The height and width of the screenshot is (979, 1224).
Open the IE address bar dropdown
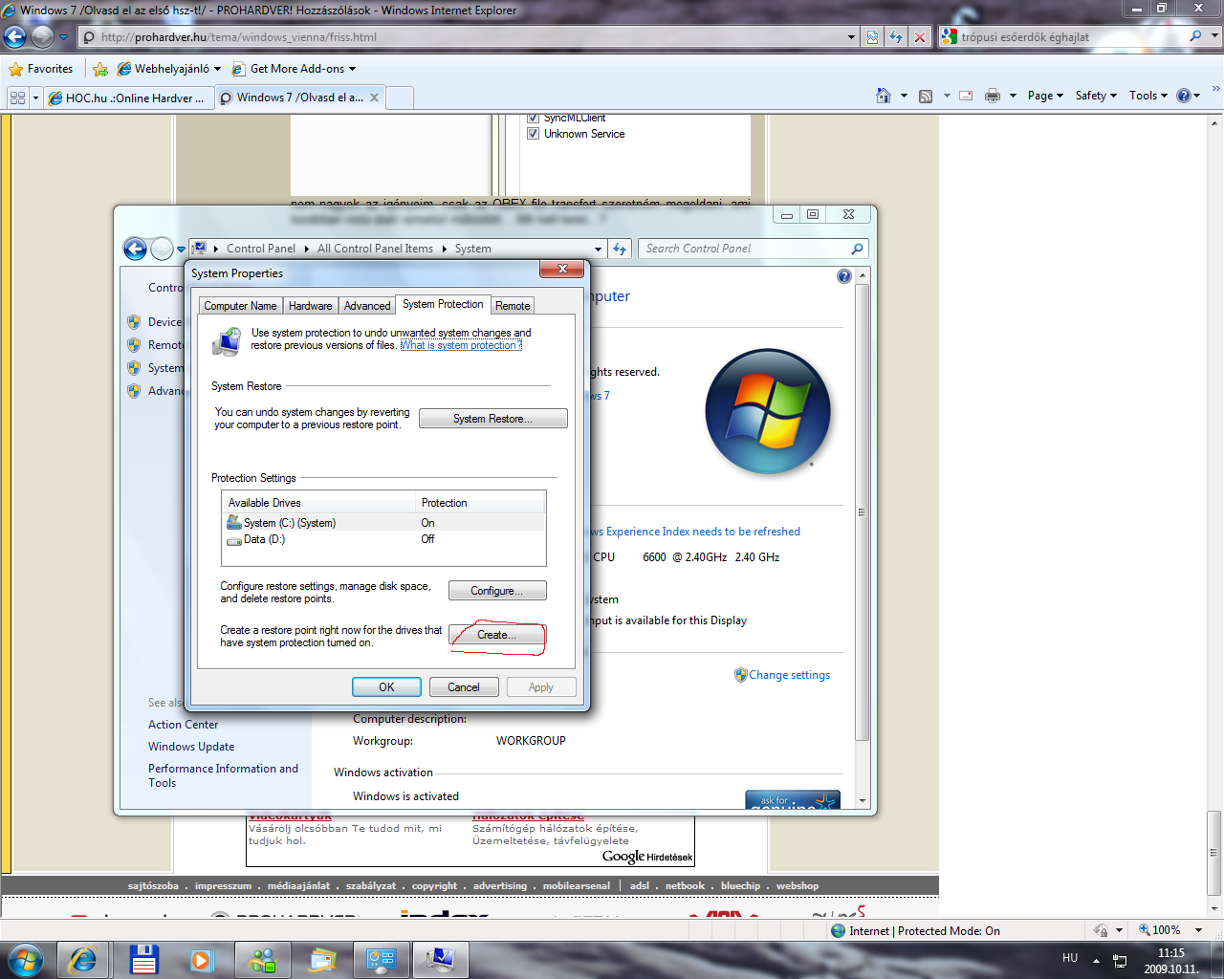pos(851,37)
